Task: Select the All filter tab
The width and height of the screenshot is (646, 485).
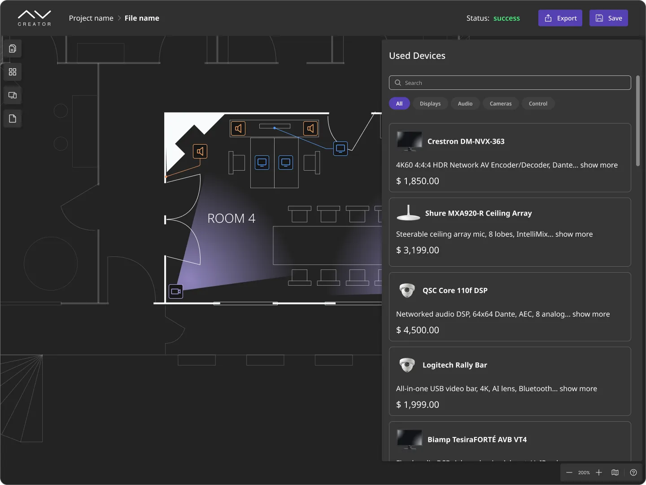Action: (x=399, y=104)
